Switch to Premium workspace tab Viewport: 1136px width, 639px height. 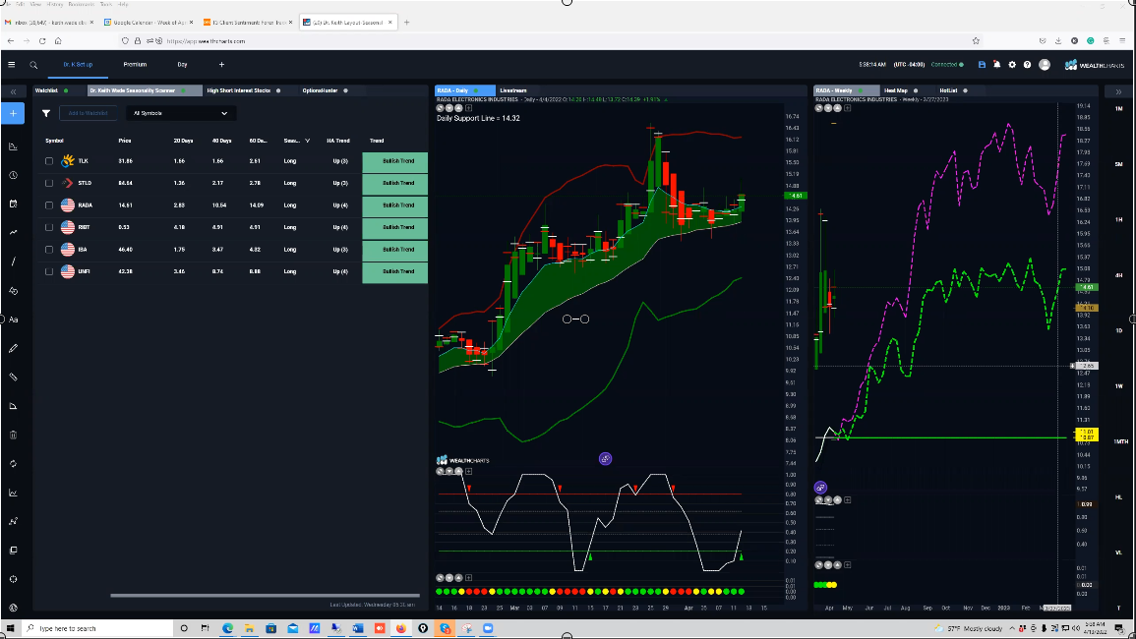[135, 65]
